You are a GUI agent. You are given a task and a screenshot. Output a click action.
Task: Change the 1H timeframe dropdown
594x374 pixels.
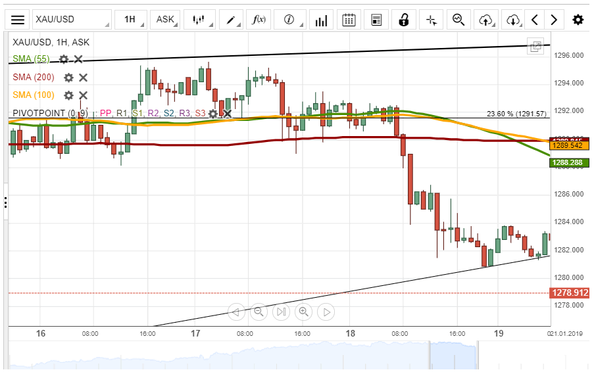point(131,20)
